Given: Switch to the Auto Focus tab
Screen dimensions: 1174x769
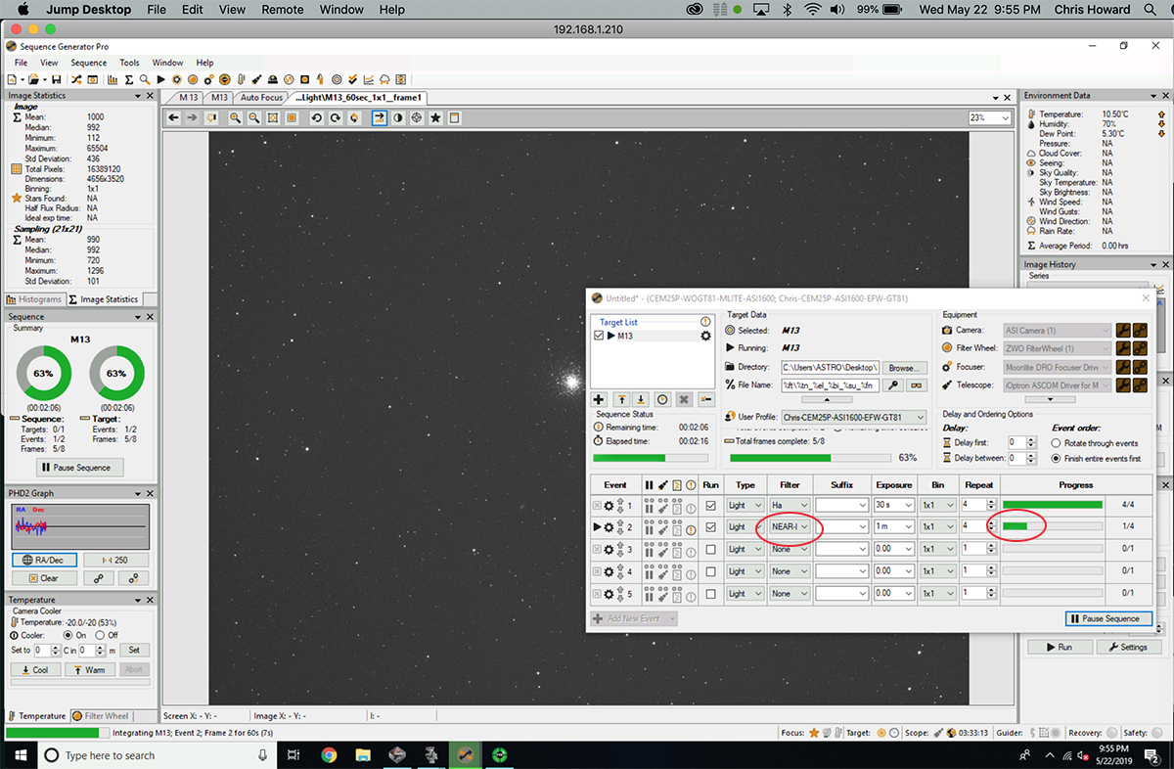Looking at the screenshot, I should 261,97.
